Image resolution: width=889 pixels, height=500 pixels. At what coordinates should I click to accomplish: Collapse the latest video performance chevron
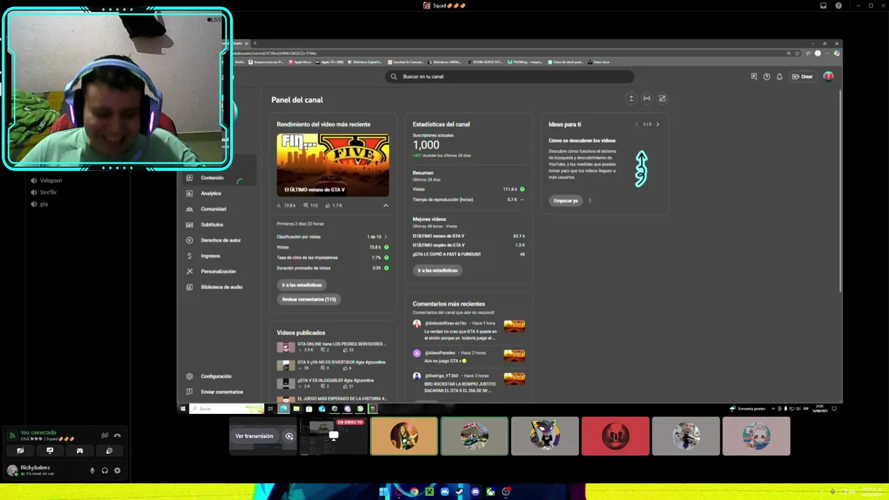(x=385, y=206)
